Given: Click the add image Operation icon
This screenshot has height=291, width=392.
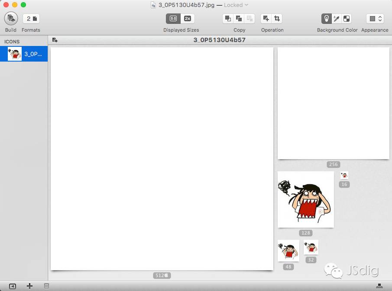Looking at the screenshot, I should click(x=266, y=19).
